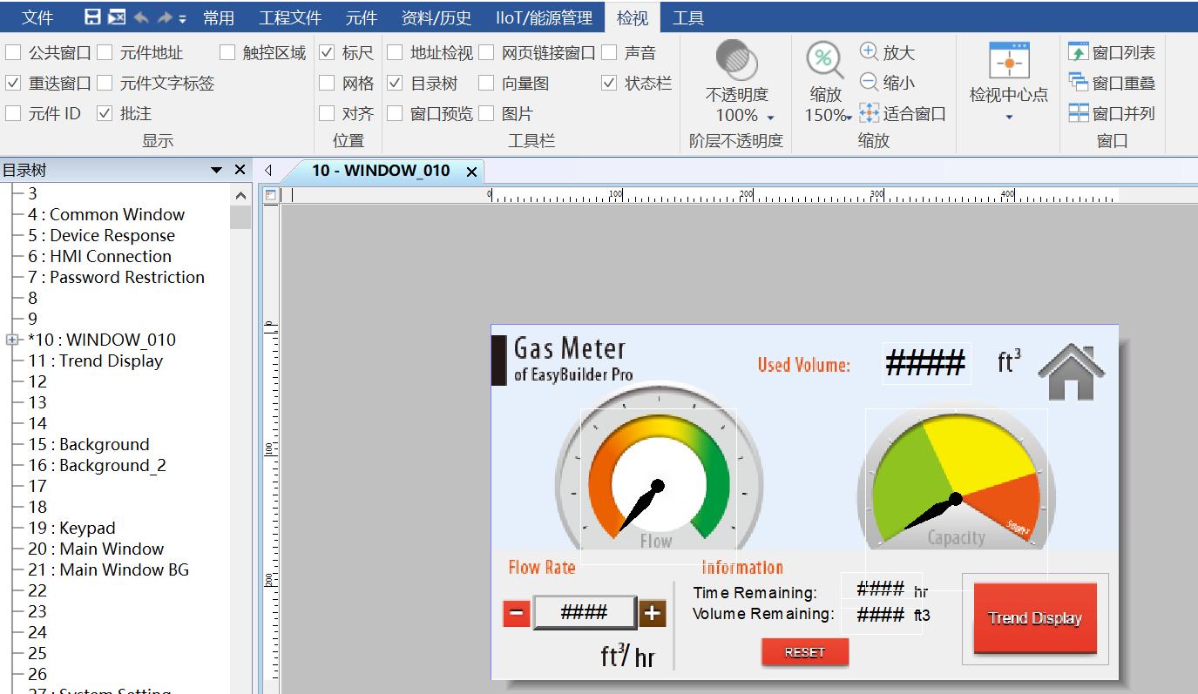The height and width of the screenshot is (694, 1198).
Task: Switch to the 工程文件 ribbon tab
Action: [290, 17]
